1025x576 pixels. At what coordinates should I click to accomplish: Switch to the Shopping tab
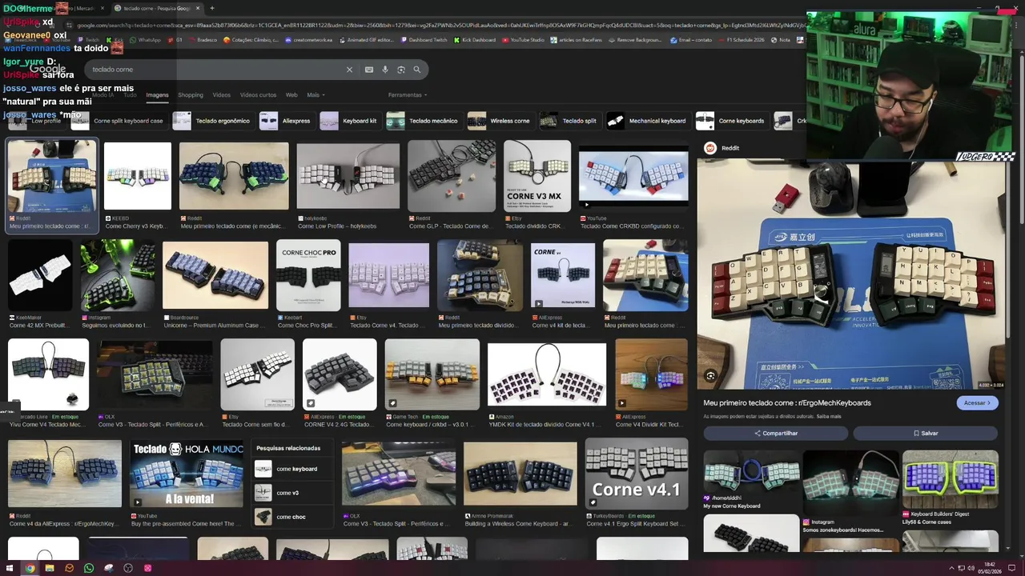pos(191,95)
